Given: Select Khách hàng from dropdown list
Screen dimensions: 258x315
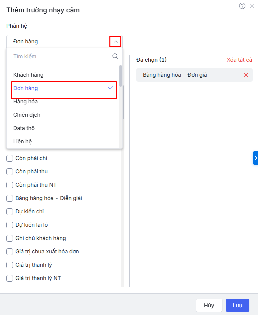Looking at the screenshot, I should 28,75.
